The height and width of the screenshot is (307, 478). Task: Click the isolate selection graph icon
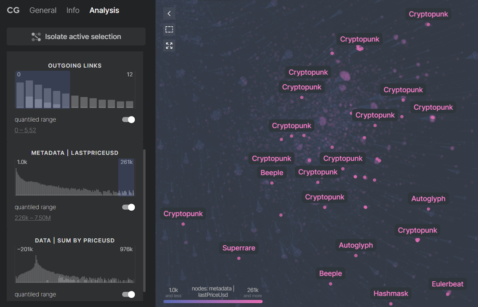click(x=36, y=37)
